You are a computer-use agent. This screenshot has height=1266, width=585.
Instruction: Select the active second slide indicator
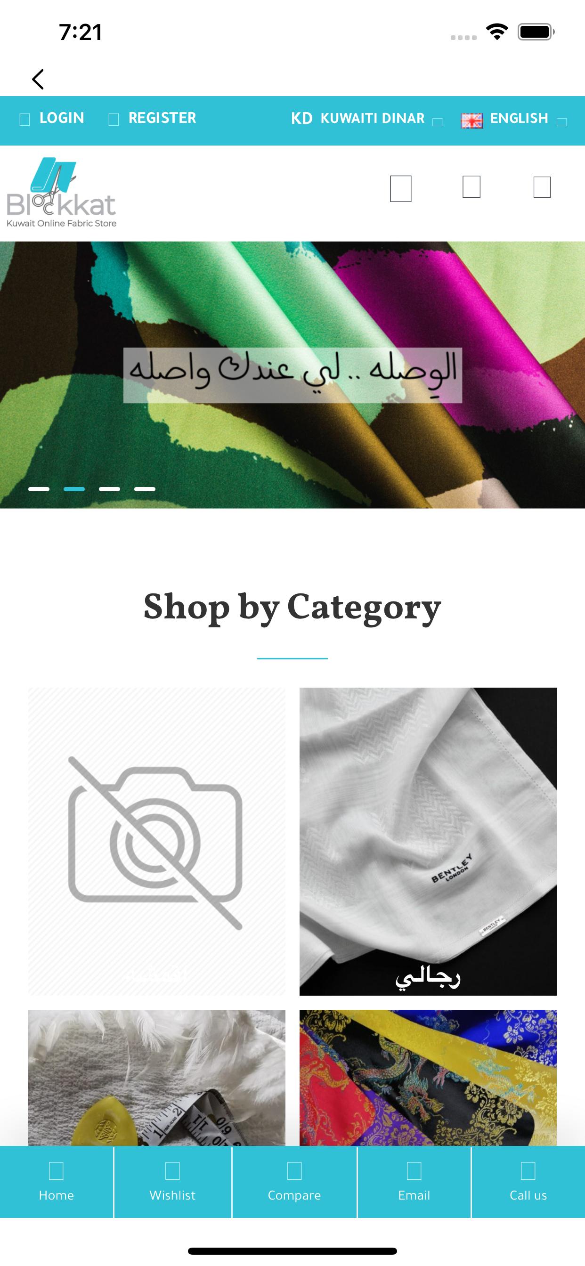click(x=74, y=489)
